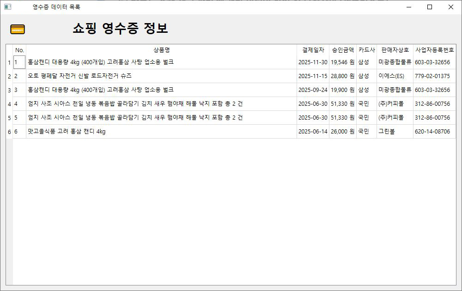The width and height of the screenshot is (462, 291).
Task: Click the 2025-11-30 payment date cell
Action: click(313, 62)
